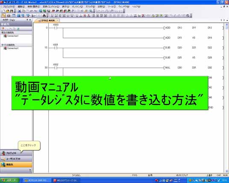The width and height of the screenshot is (229, 183).
Task: Open the ユーザライブラリ view button
Action: [x=16, y=159]
